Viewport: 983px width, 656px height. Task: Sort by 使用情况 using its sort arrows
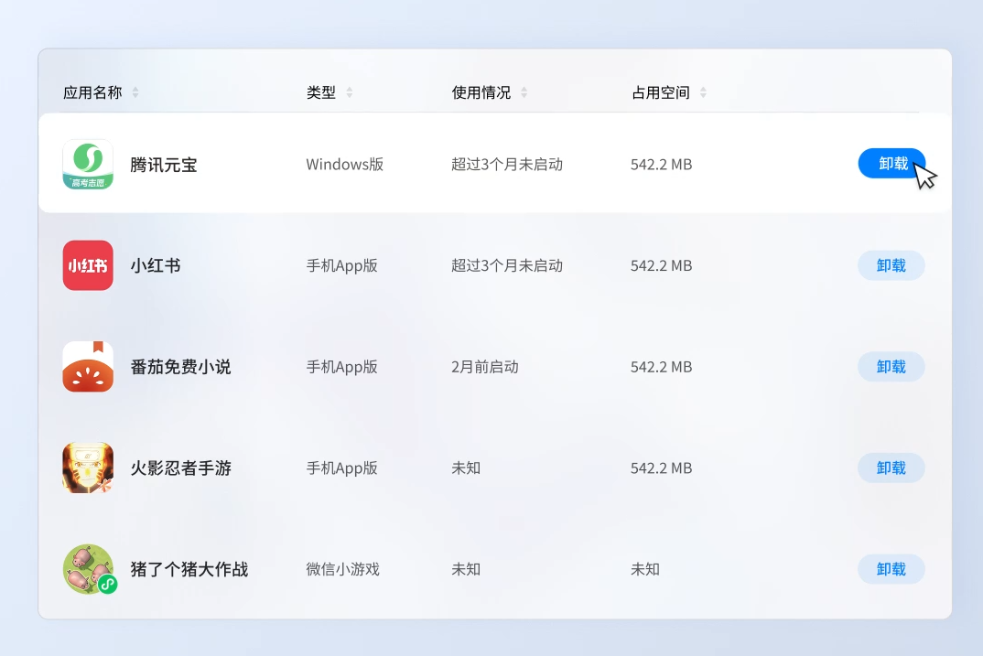[x=524, y=92]
